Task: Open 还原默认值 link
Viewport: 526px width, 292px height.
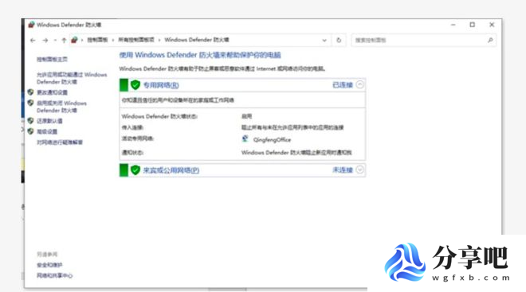Action: pos(49,121)
